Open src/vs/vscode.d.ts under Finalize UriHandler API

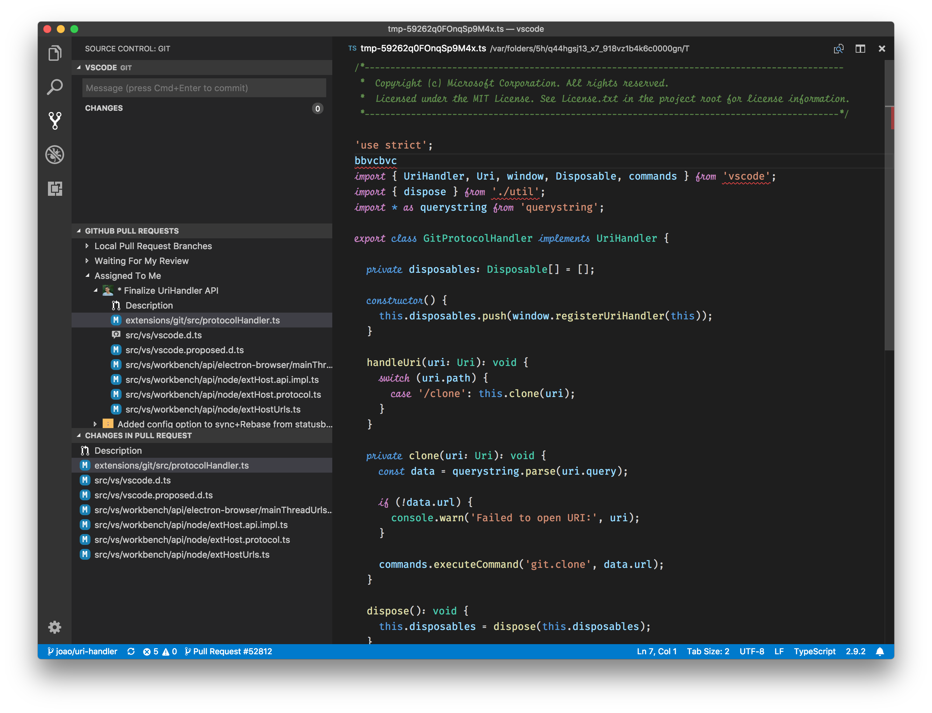(164, 335)
